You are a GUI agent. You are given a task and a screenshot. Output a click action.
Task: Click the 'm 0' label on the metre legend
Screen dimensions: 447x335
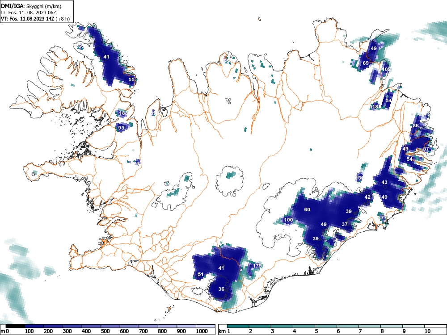[x=5, y=331]
